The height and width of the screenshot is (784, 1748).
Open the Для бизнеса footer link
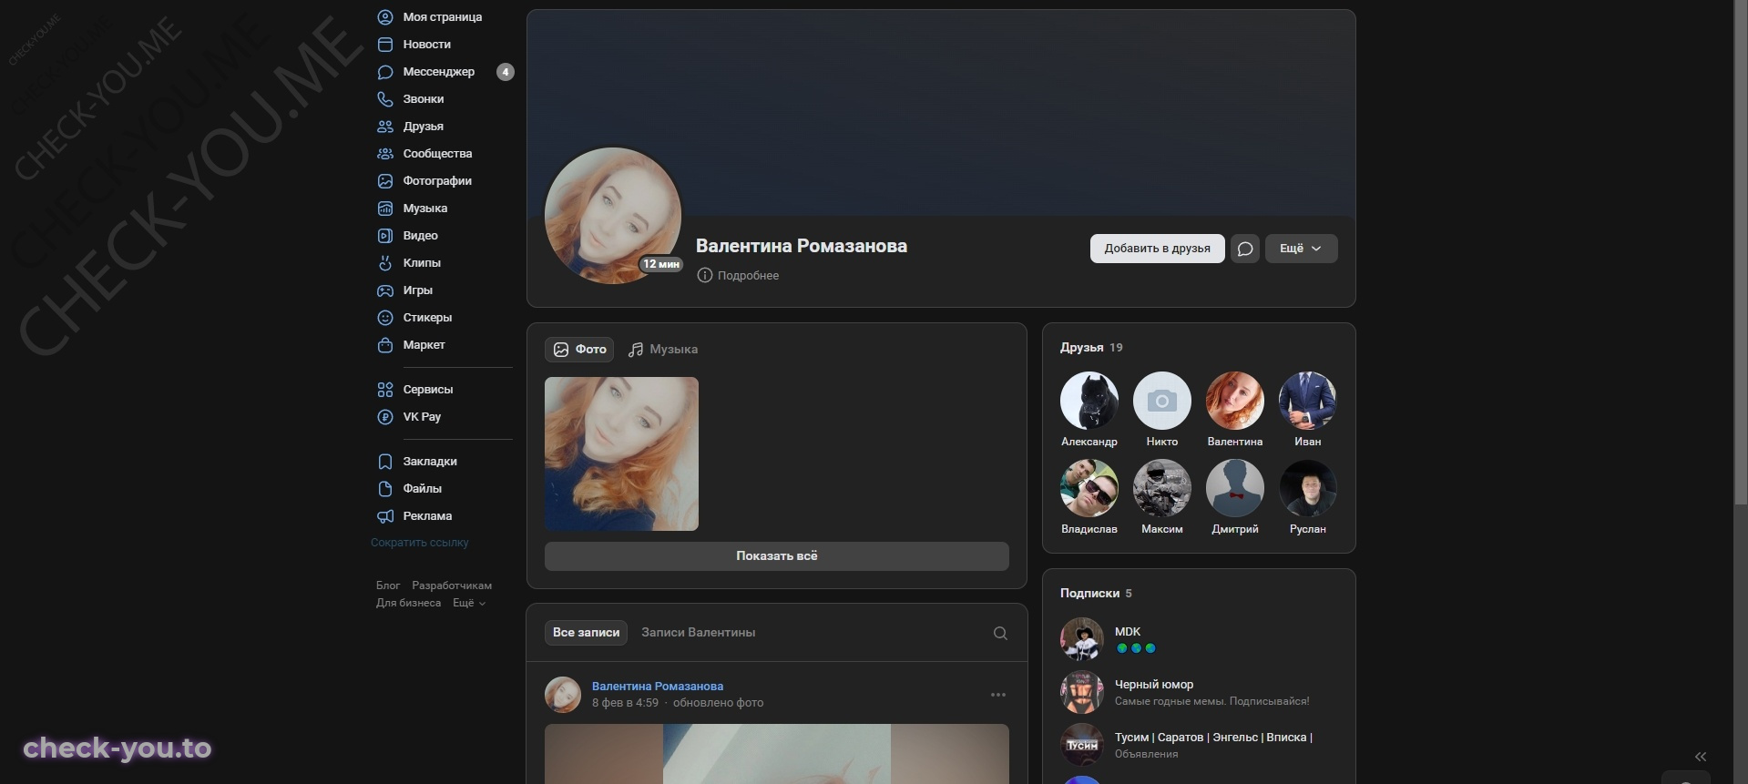(x=408, y=603)
